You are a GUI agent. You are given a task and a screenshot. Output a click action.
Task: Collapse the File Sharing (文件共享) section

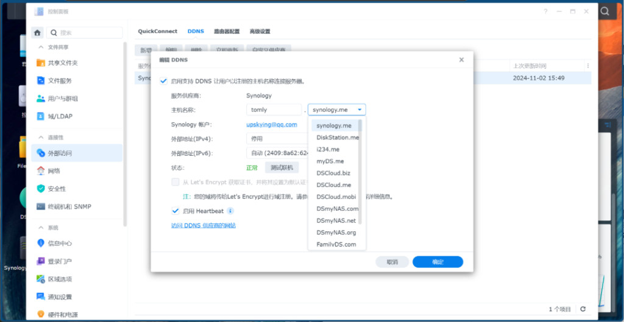(x=40, y=47)
